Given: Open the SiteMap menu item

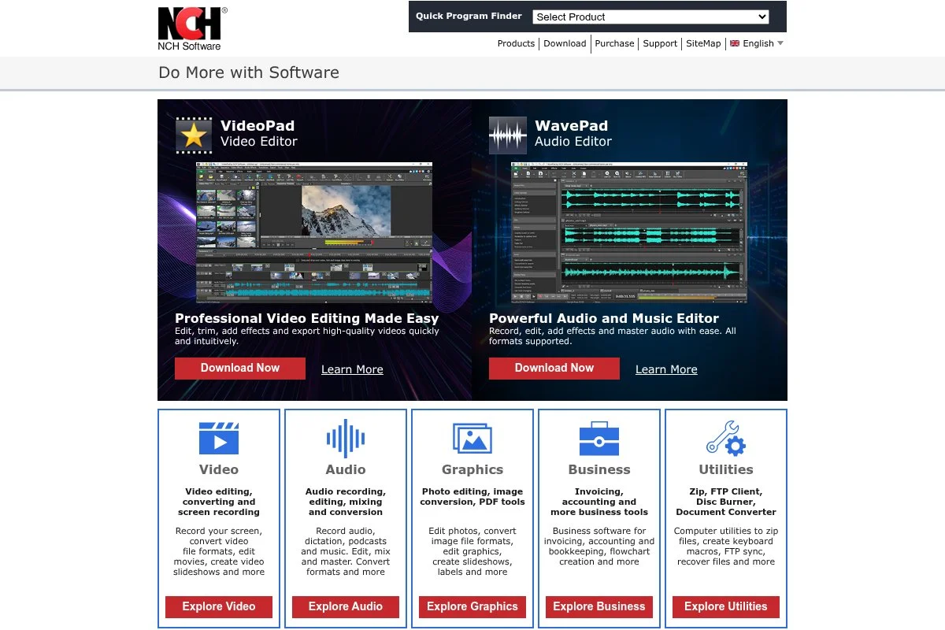Looking at the screenshot, I should pos(703,43).
